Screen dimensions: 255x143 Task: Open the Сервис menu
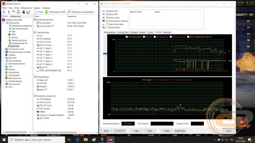click(37, 8)
